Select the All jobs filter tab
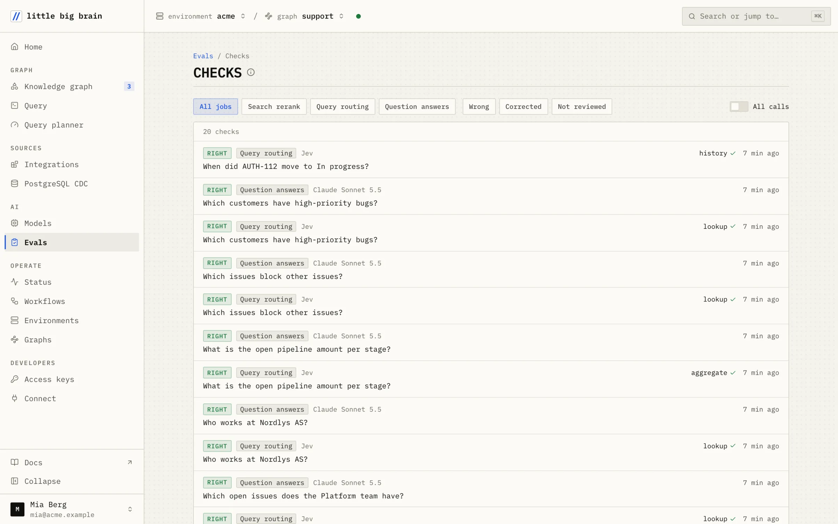The height and width of the screenshot is (524, 838). (x=215, y=107)
